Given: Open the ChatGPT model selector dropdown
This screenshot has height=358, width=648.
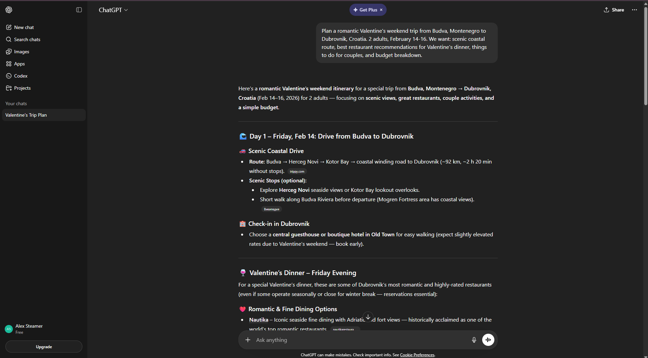Looking at the screenshot, I should [x=113, y=10].
